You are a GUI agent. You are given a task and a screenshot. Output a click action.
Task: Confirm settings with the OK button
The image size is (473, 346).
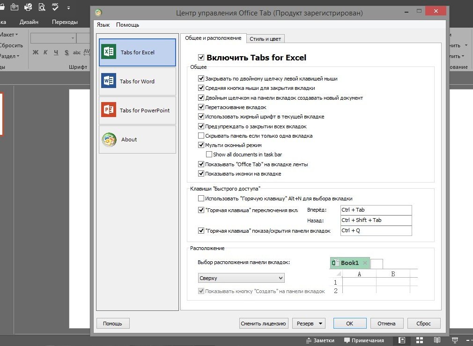point(350,324)
